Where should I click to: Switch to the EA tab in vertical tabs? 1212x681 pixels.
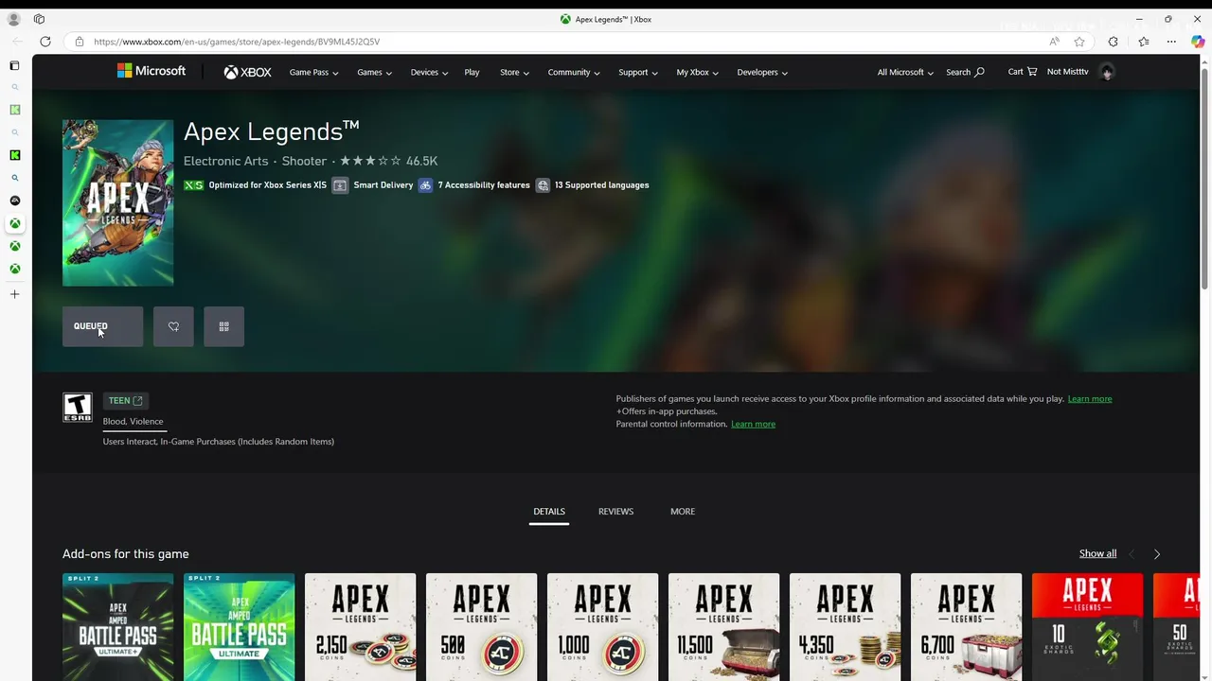click(x=14, y=201)
